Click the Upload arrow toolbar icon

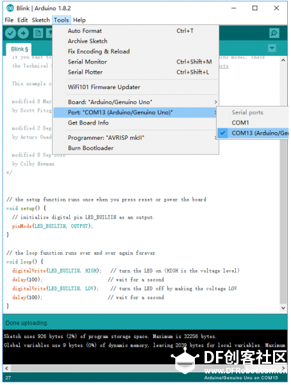click(23, 33)
